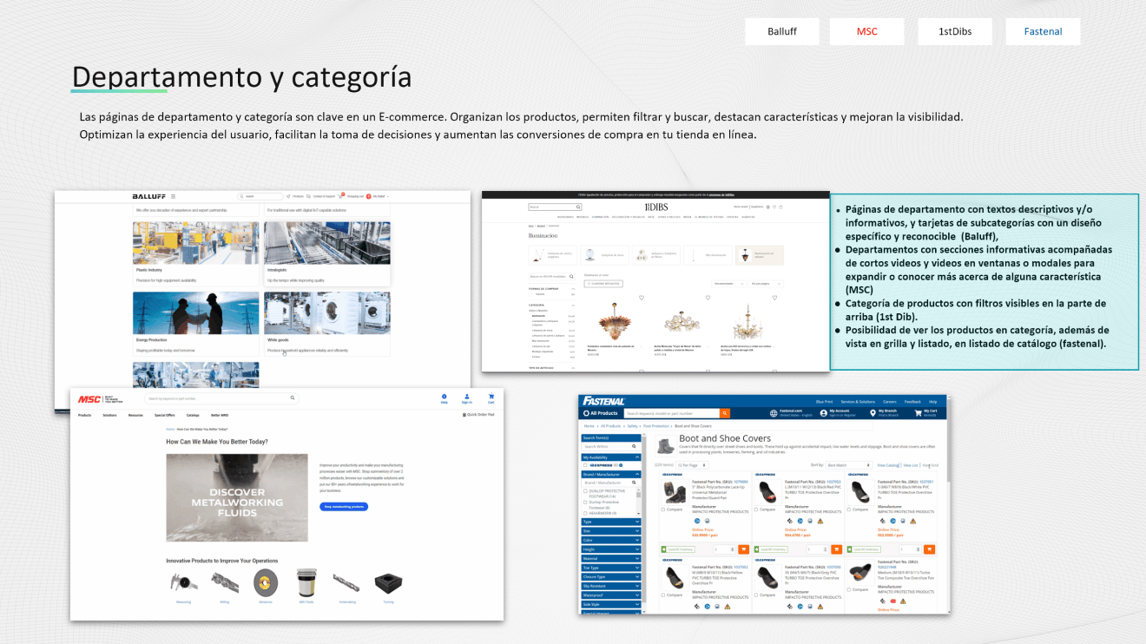This screenshot has width=1146, height=644.
Task: Check Compare for SKU 1079890 boot
Action: point(663,509)
